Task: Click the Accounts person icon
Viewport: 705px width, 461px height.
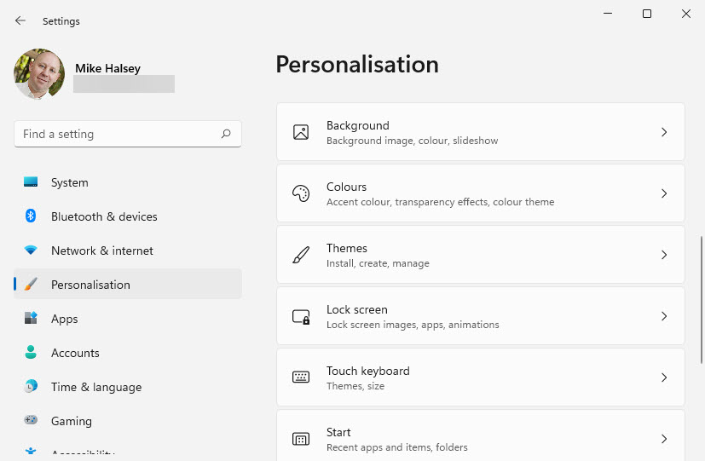Action: pos(31,353)
